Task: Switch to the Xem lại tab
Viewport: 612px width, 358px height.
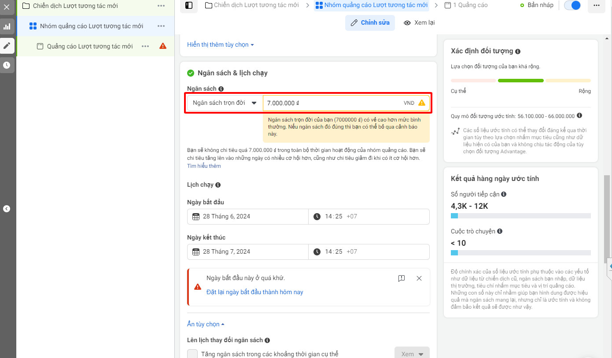Action: pyautogui.click(x=419, y=22)
